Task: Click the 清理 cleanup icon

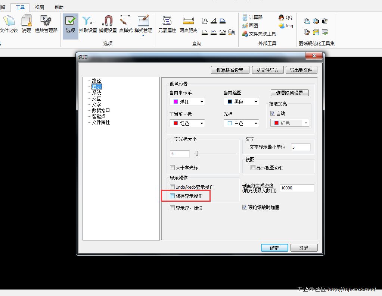Action: [27, 24]
